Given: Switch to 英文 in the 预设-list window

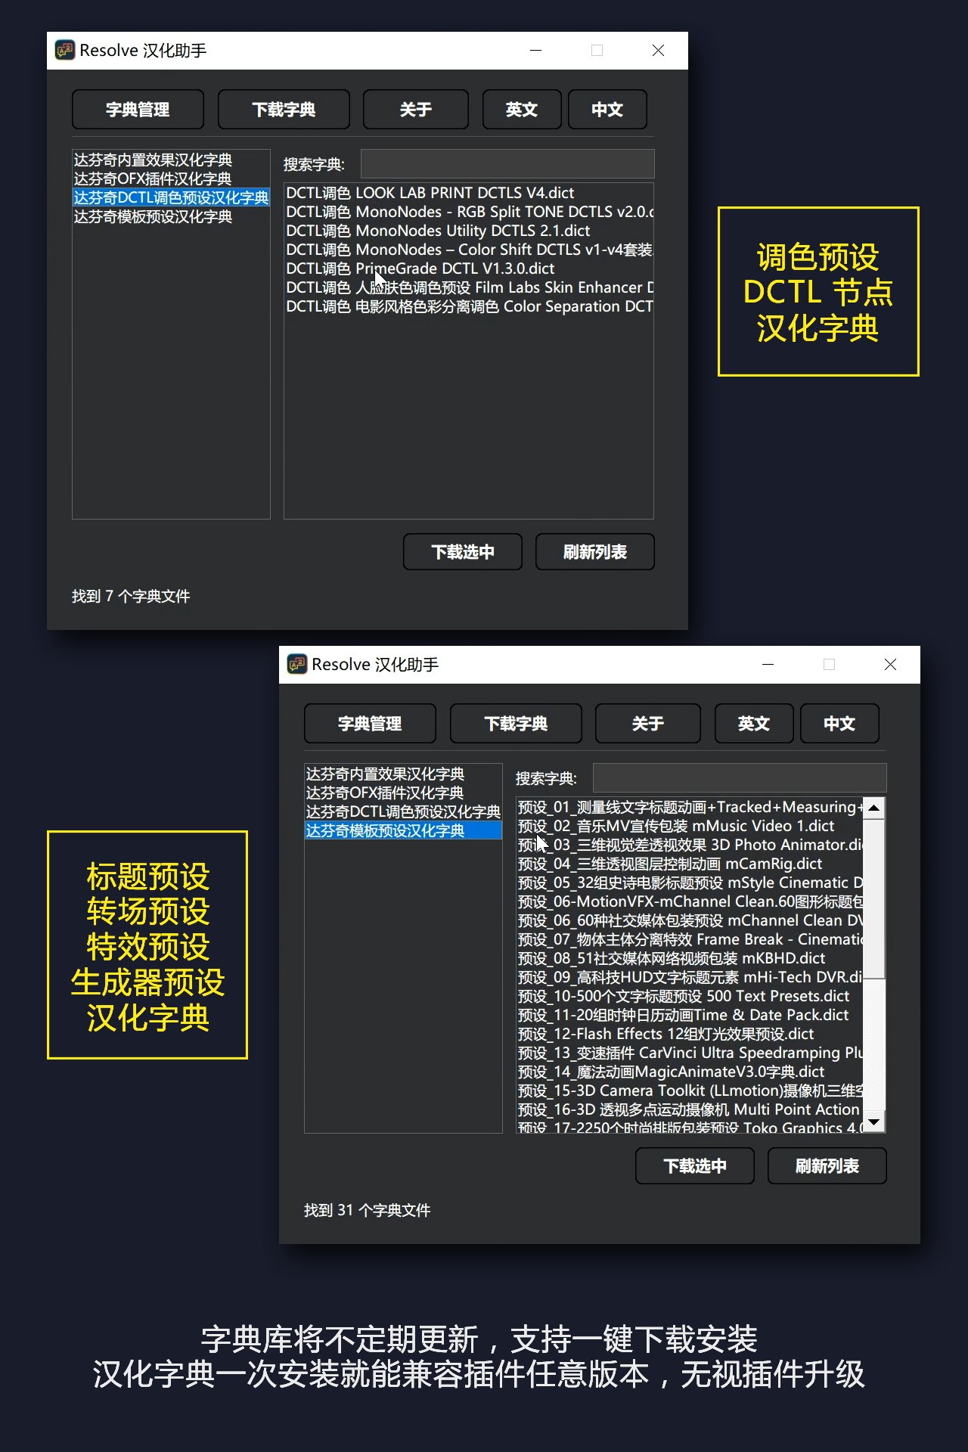Looking at the screenshot, I should 754,724.
